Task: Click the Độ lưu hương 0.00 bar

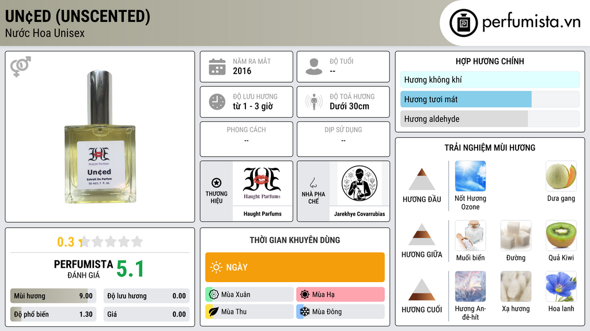Action: click(x=146, y=296)
